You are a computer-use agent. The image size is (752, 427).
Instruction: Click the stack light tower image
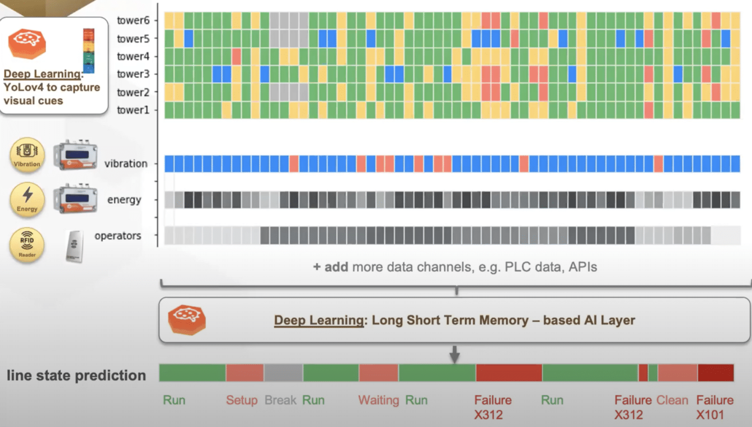tap(89, 50)
